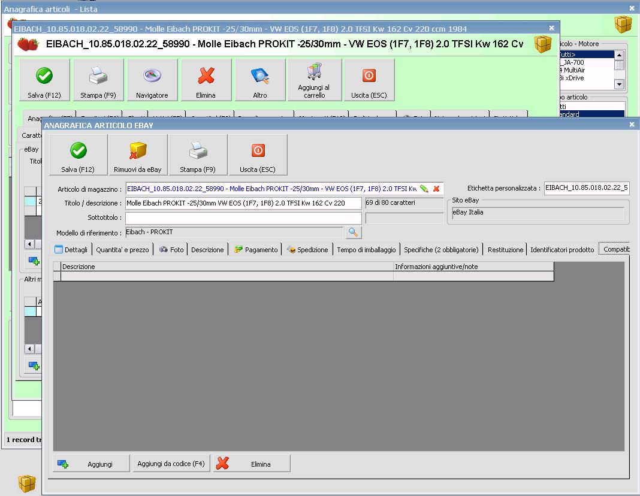Image resolution: width=640 pixels, height=496 pixels.
Task: Open Specifiche (2 obbligatorie) tab
Action: pyautogui.click(x=441, y=250)
